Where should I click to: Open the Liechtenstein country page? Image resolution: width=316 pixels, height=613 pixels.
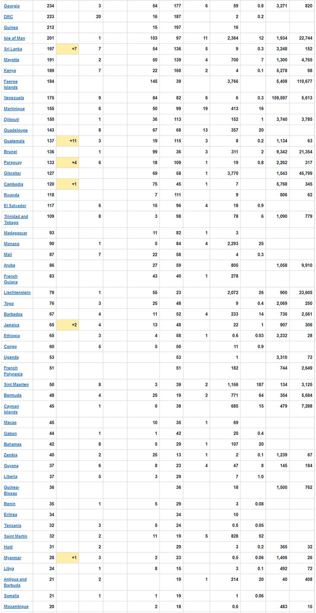17,293
